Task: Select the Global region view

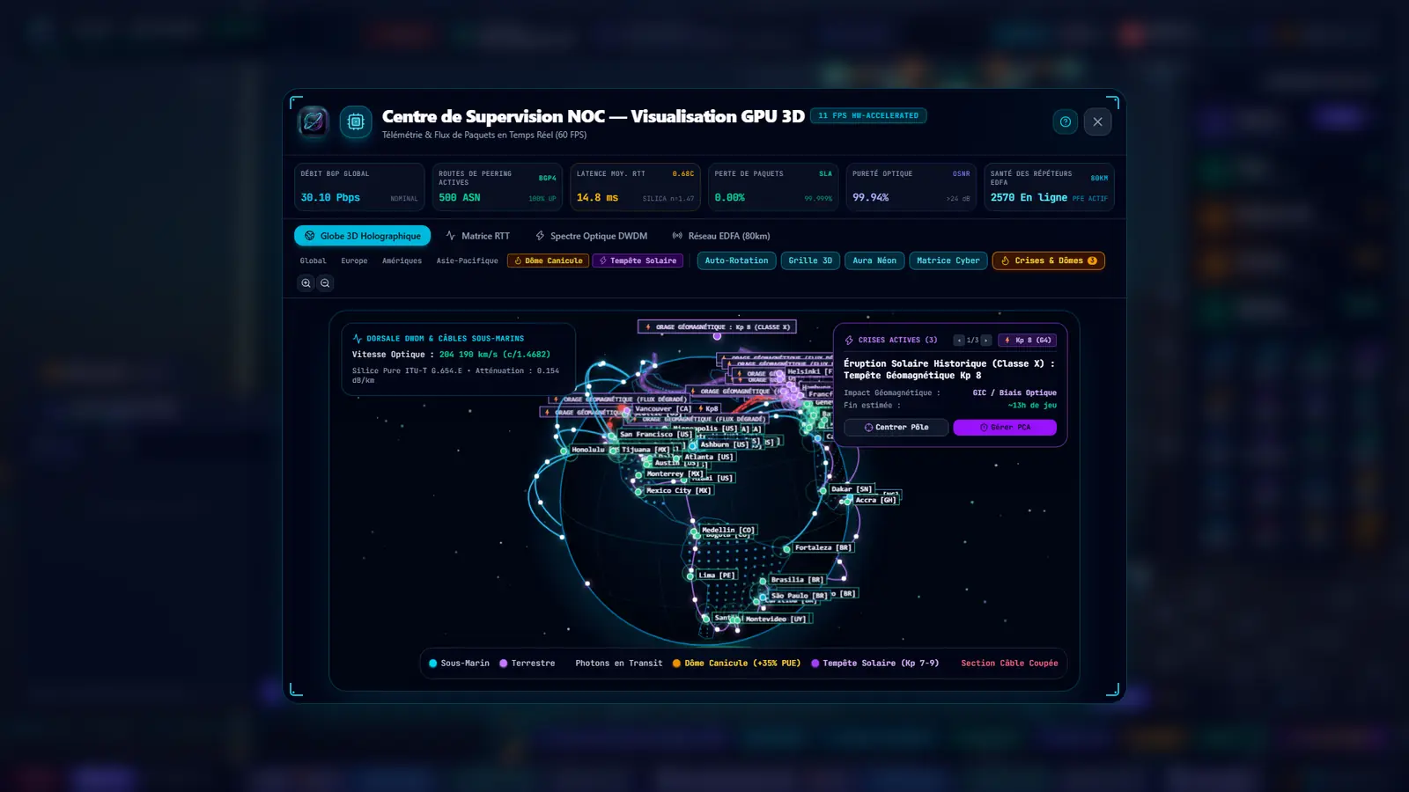Action: [313, 260]
